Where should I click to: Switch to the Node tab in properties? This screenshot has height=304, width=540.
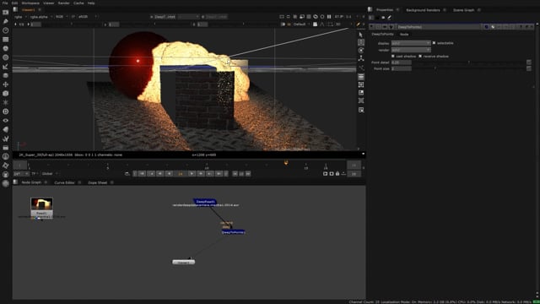(x=404, y=34)
